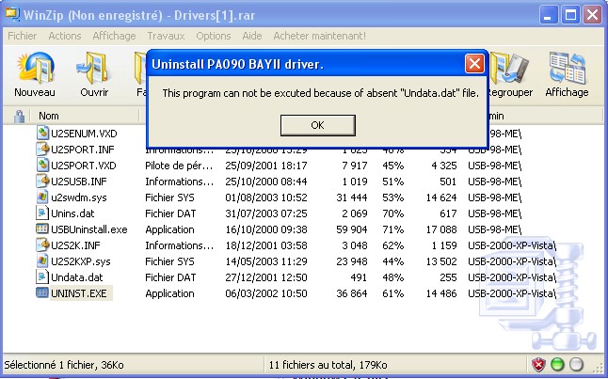Click the Unins.dat file name

(72, 213)
